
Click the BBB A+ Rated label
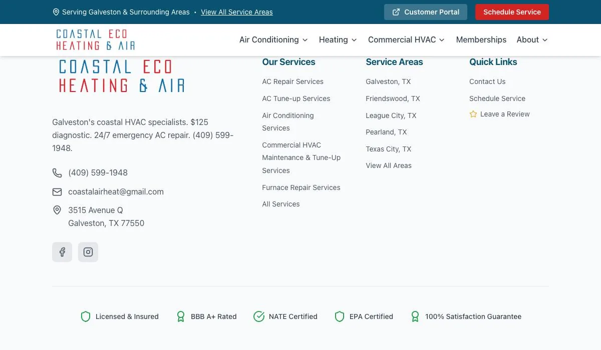coord(214,316)
